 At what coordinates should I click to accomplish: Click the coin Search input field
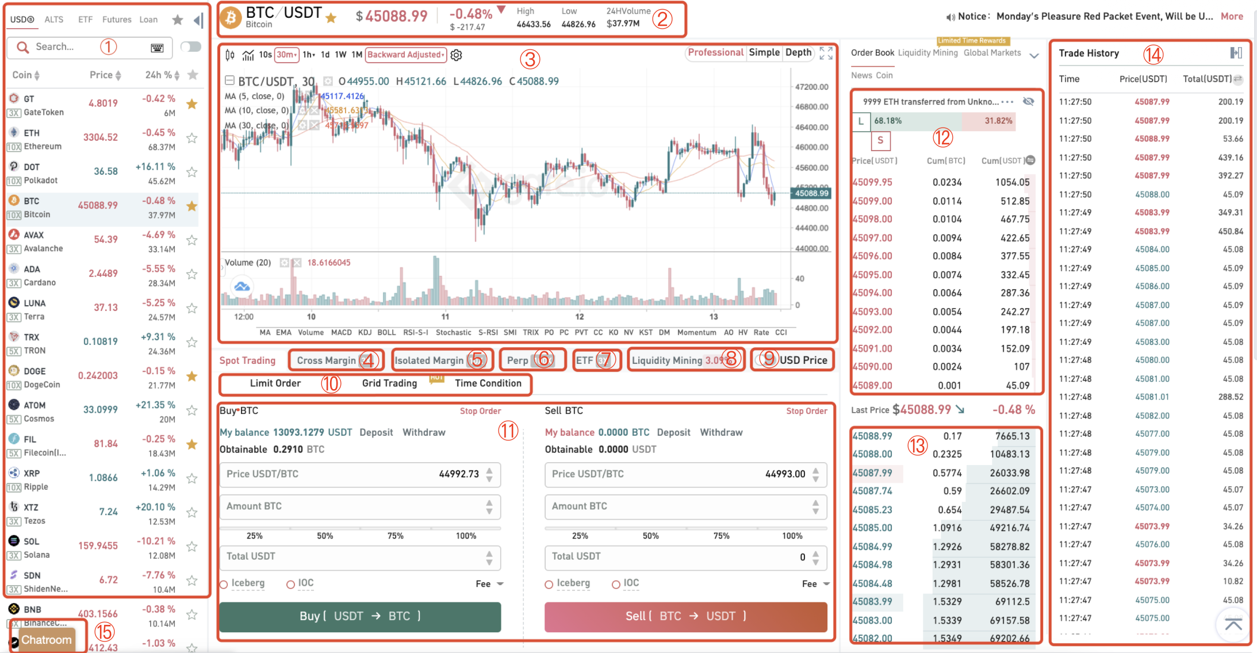(90, 47)
